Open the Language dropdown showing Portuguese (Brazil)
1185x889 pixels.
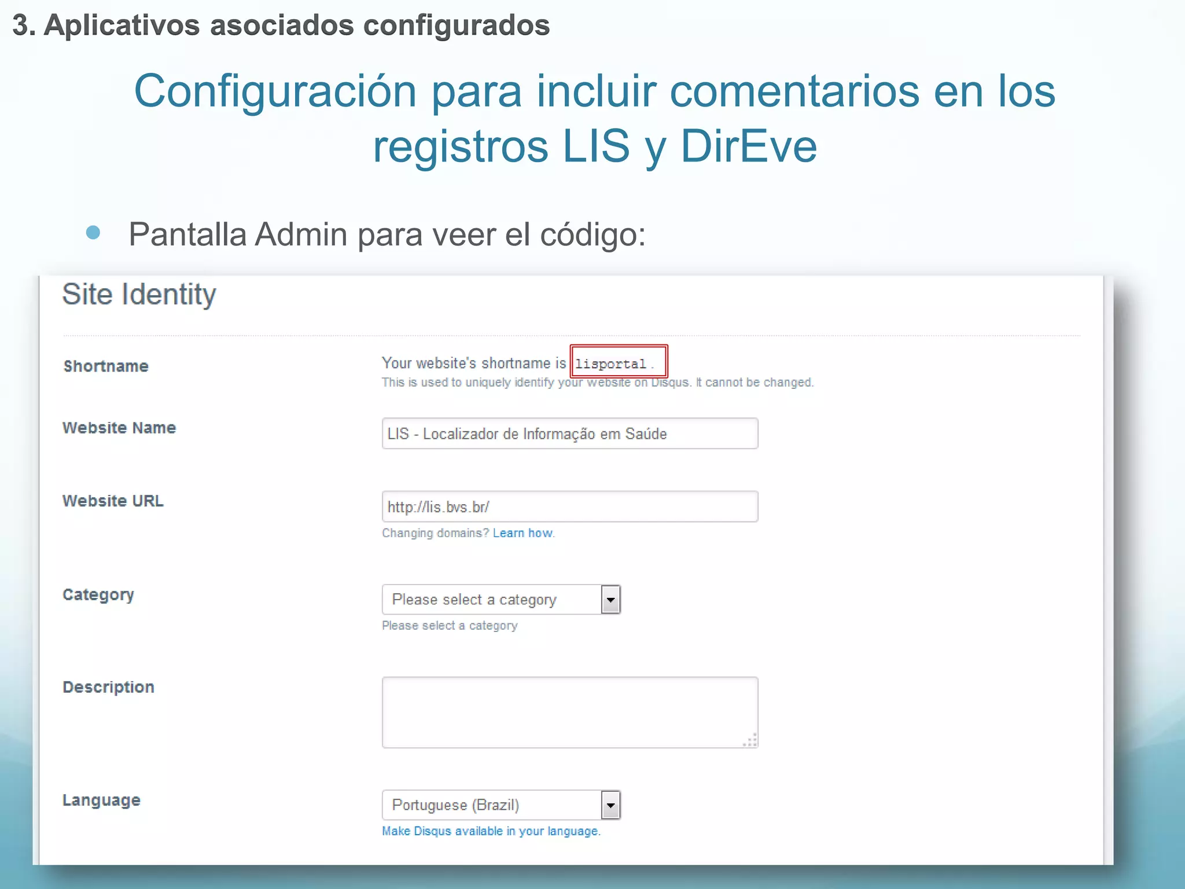click(x=501, y=804)
